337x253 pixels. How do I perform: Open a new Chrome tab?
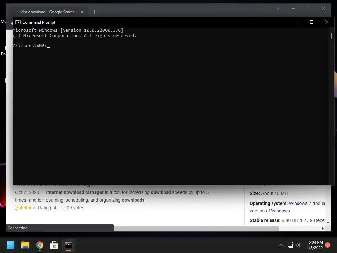(x=95, y=12)
